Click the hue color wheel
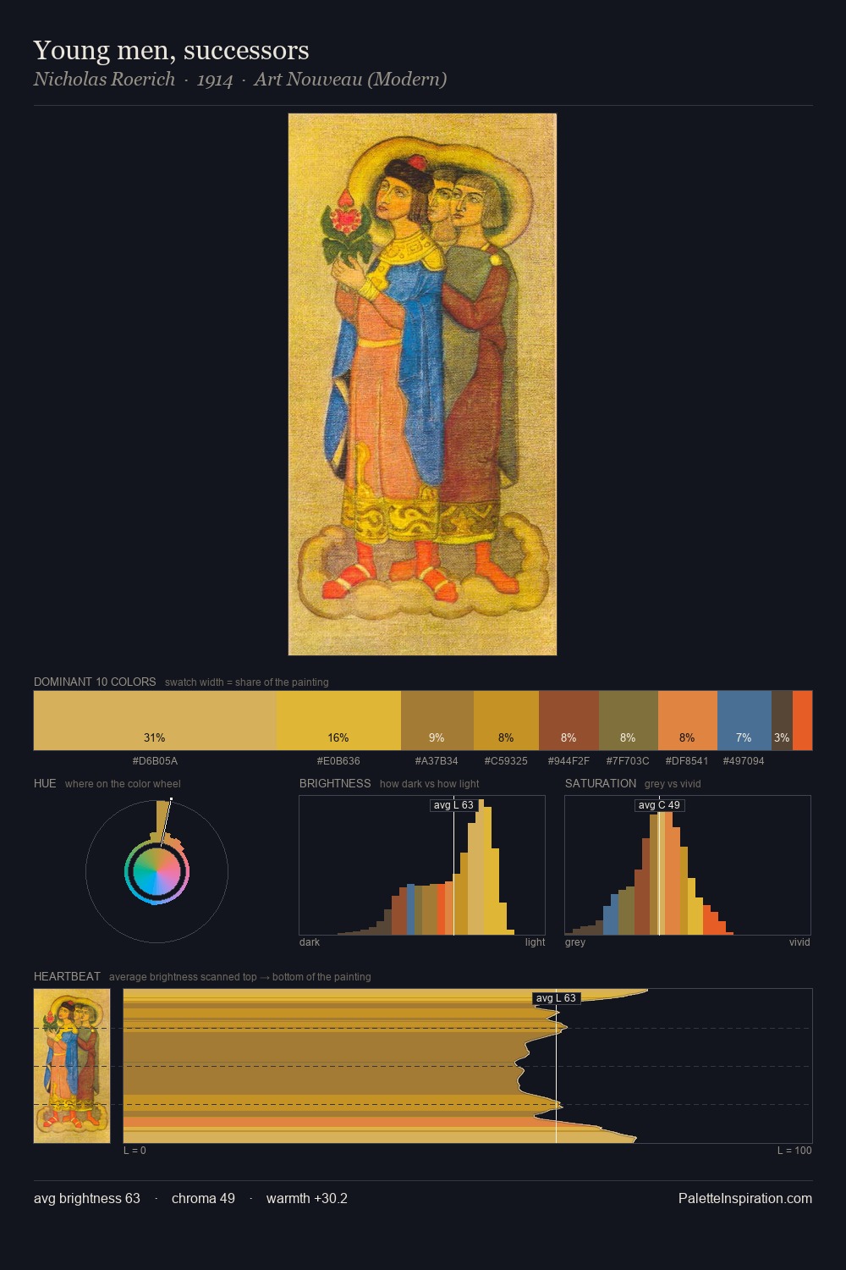The image size is (846, 1270). click(157, 871)
